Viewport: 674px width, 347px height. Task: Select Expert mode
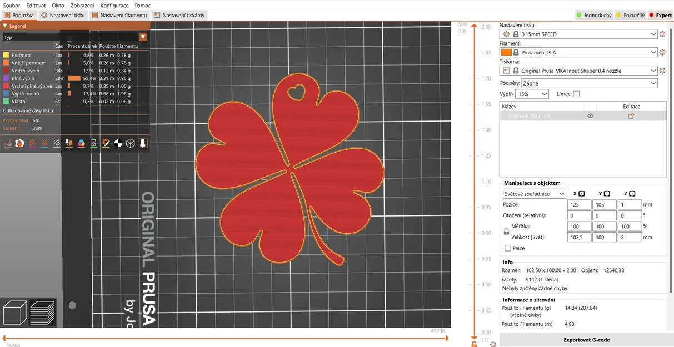[661, 15]
